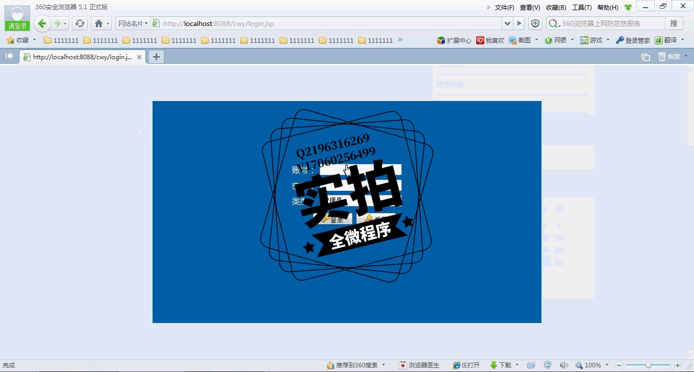This screenshot has width=694, height=372.
Task: Click the trash 恢复 restore button
Action: (x=670, y=57)
